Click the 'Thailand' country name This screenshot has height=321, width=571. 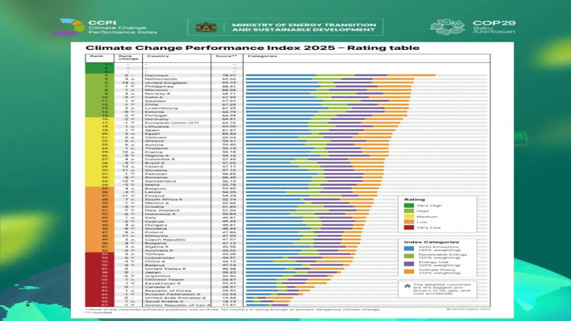155,148
